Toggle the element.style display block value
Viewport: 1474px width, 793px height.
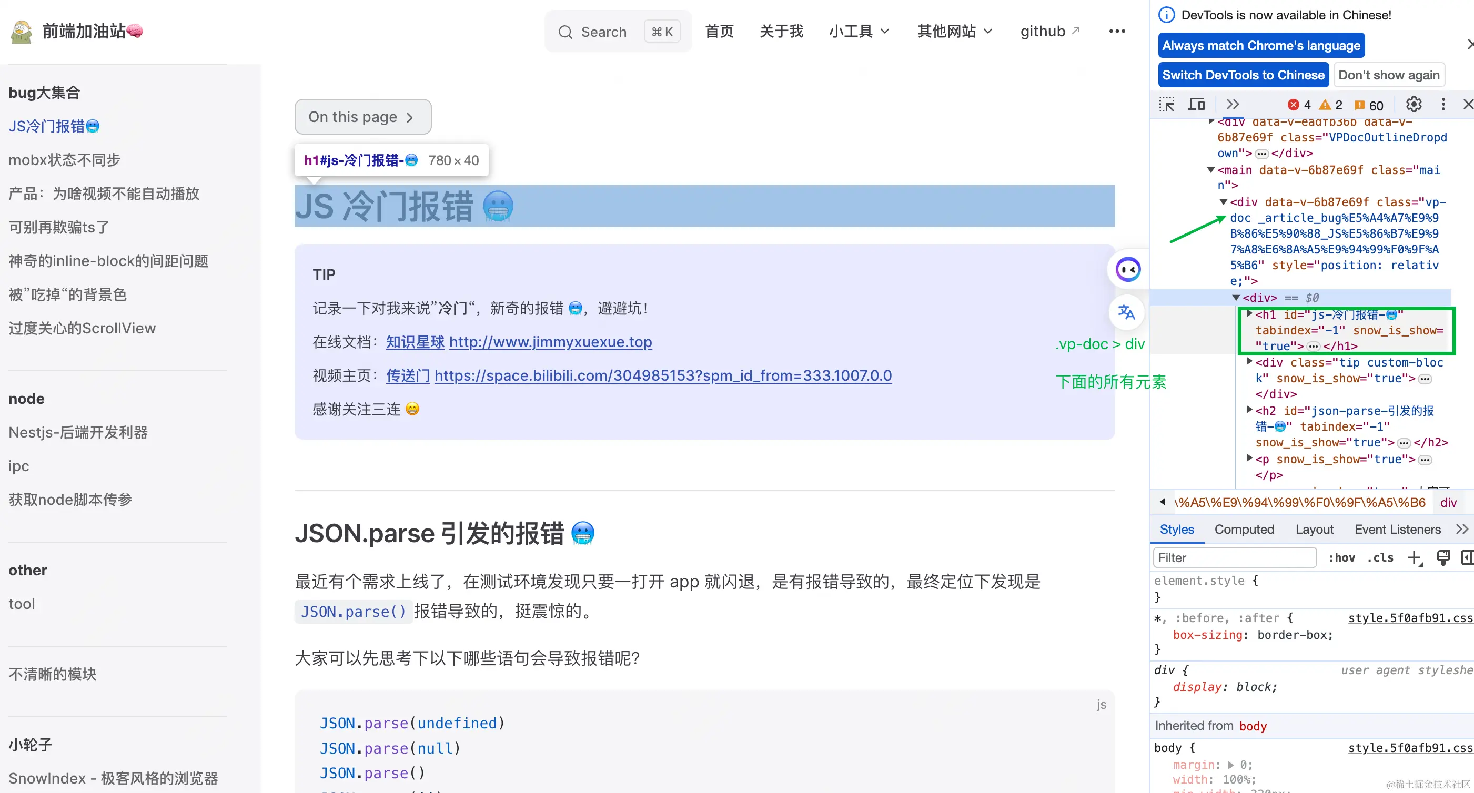tap(1236, 687)
